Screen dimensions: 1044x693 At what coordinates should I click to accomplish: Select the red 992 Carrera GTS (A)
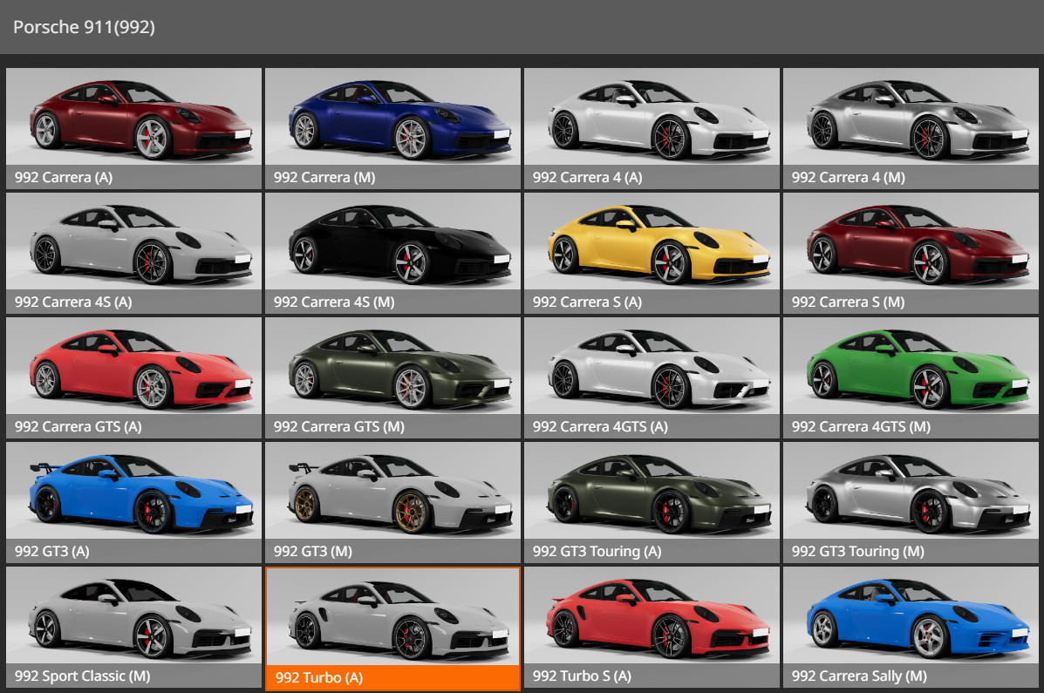click(x=133, y=370)
